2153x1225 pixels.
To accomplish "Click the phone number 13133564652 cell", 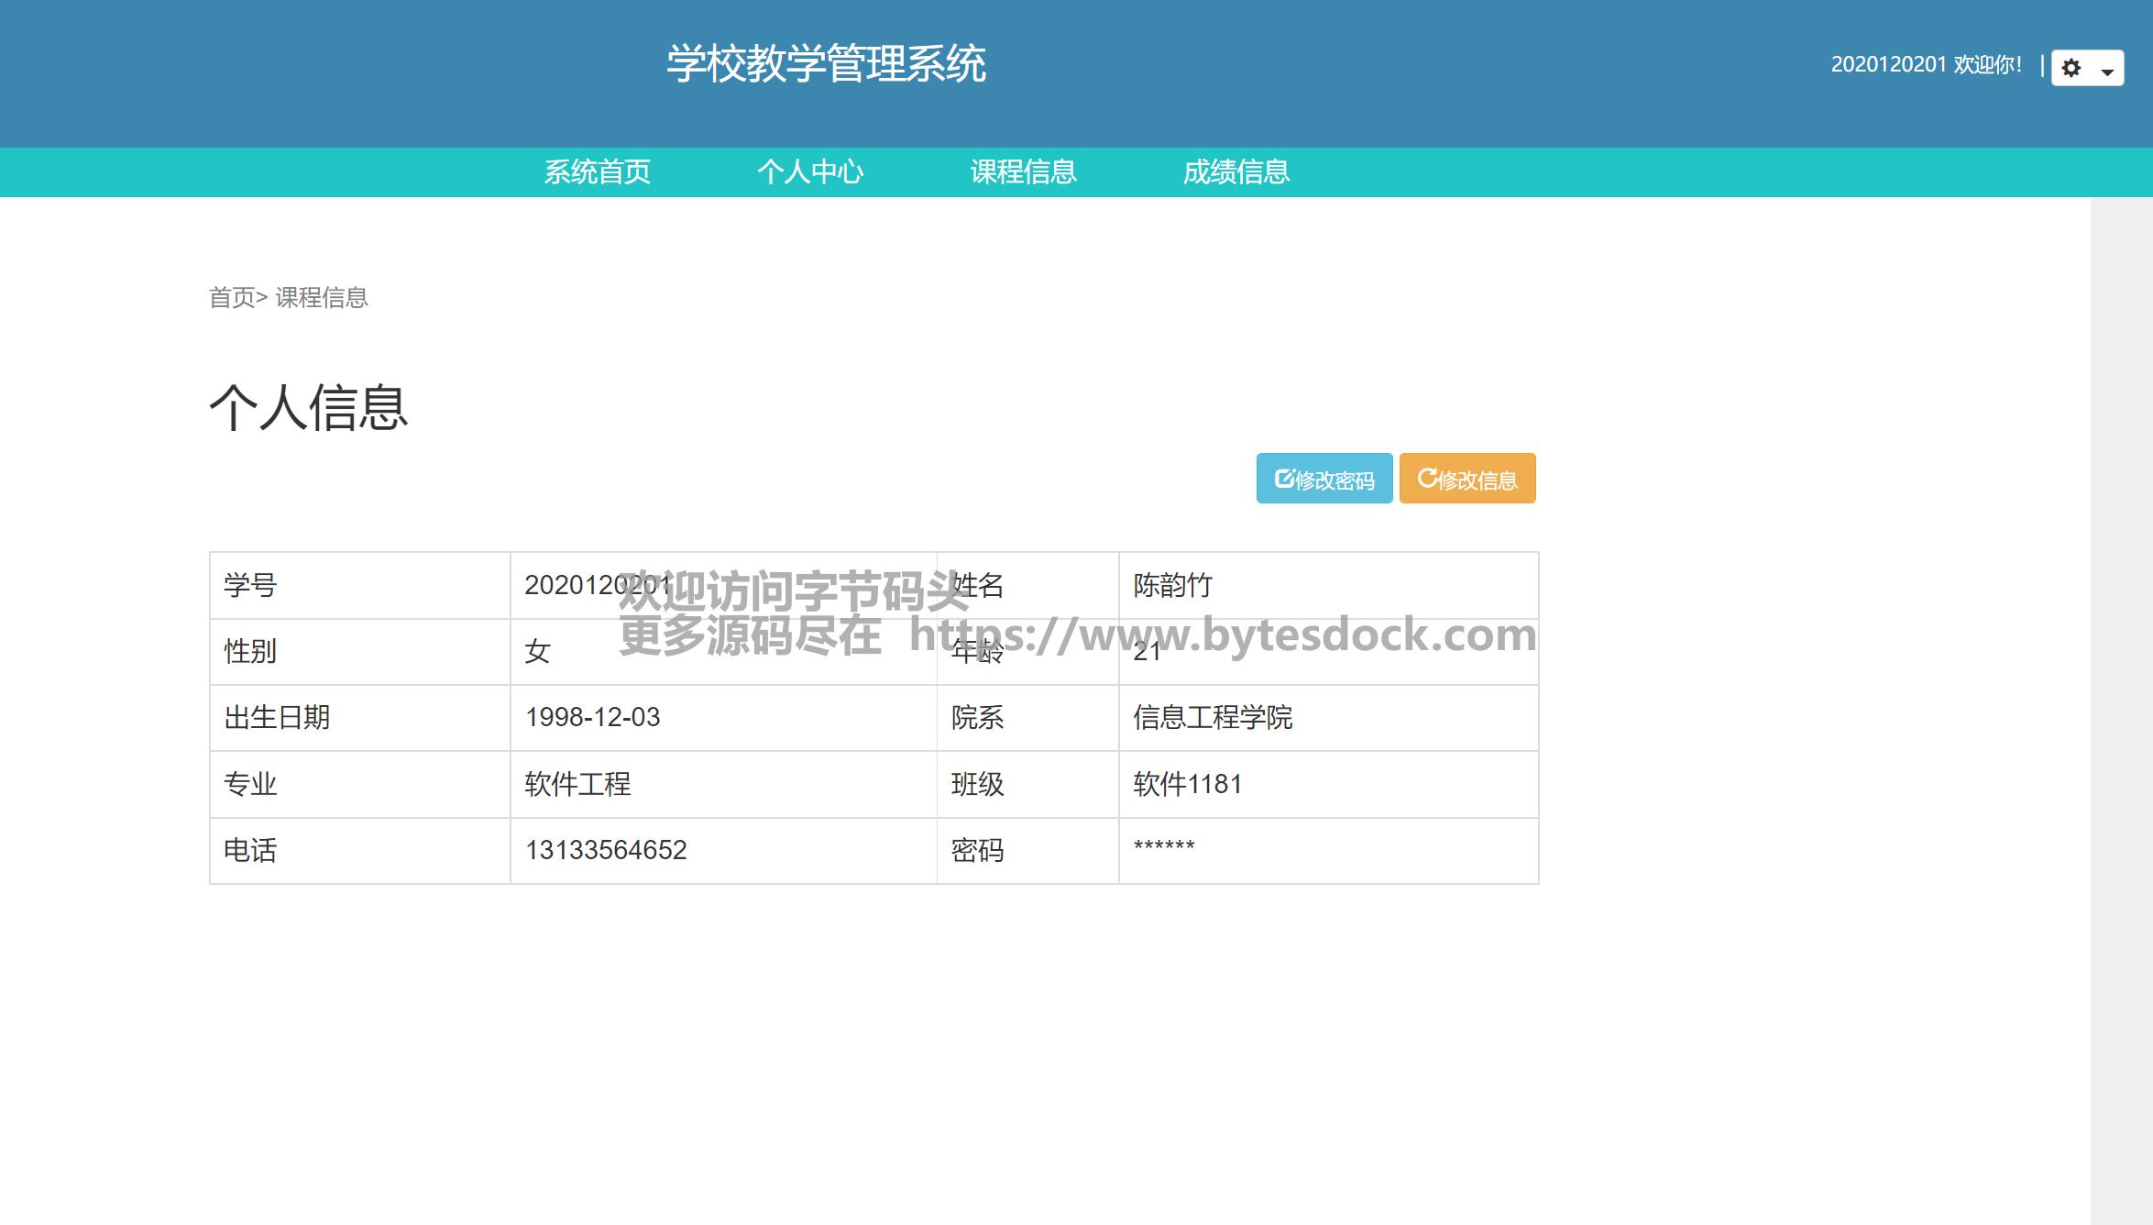I will (606, 850).
